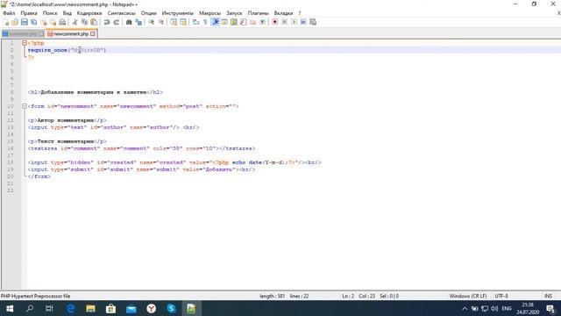The height and width of the screenshot is (316, 561).
Task: Click the Close All documents toolbar icon
Action: (53, 22)
